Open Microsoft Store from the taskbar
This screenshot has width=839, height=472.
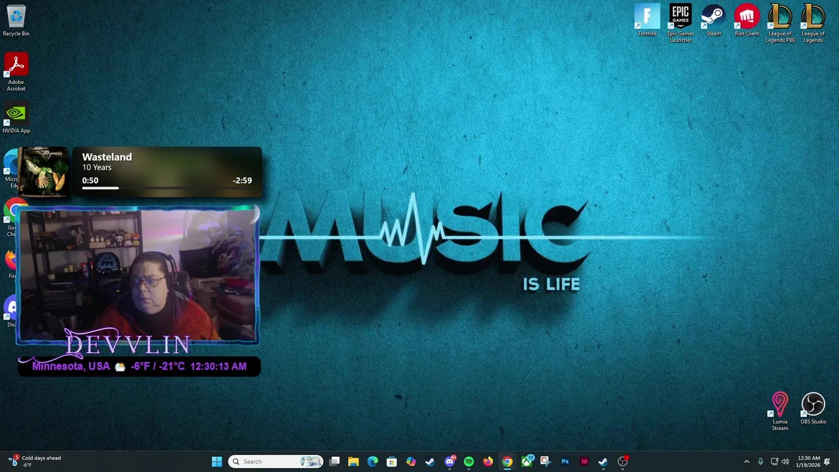pyautogui.click(x=391, y=462)
